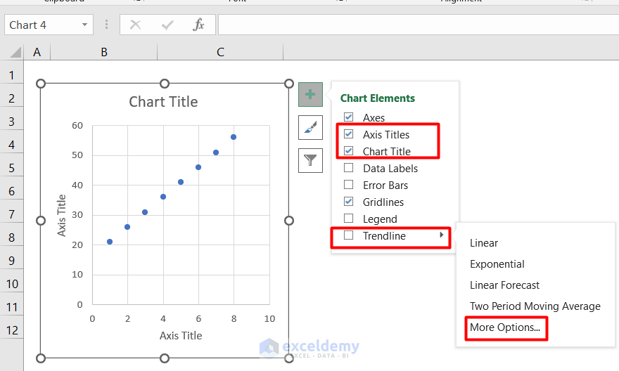Image resolution: width=619 pixels, height=371 pixels.
Task: Turn on the Legend checkbox
Action: (348, 219)
